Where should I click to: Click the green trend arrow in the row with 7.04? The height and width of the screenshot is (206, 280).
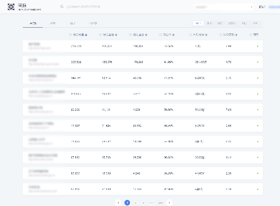(258, 110)
